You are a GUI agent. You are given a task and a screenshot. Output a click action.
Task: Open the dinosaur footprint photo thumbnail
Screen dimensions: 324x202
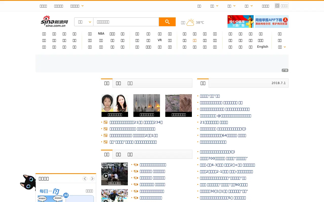(178, 106)
